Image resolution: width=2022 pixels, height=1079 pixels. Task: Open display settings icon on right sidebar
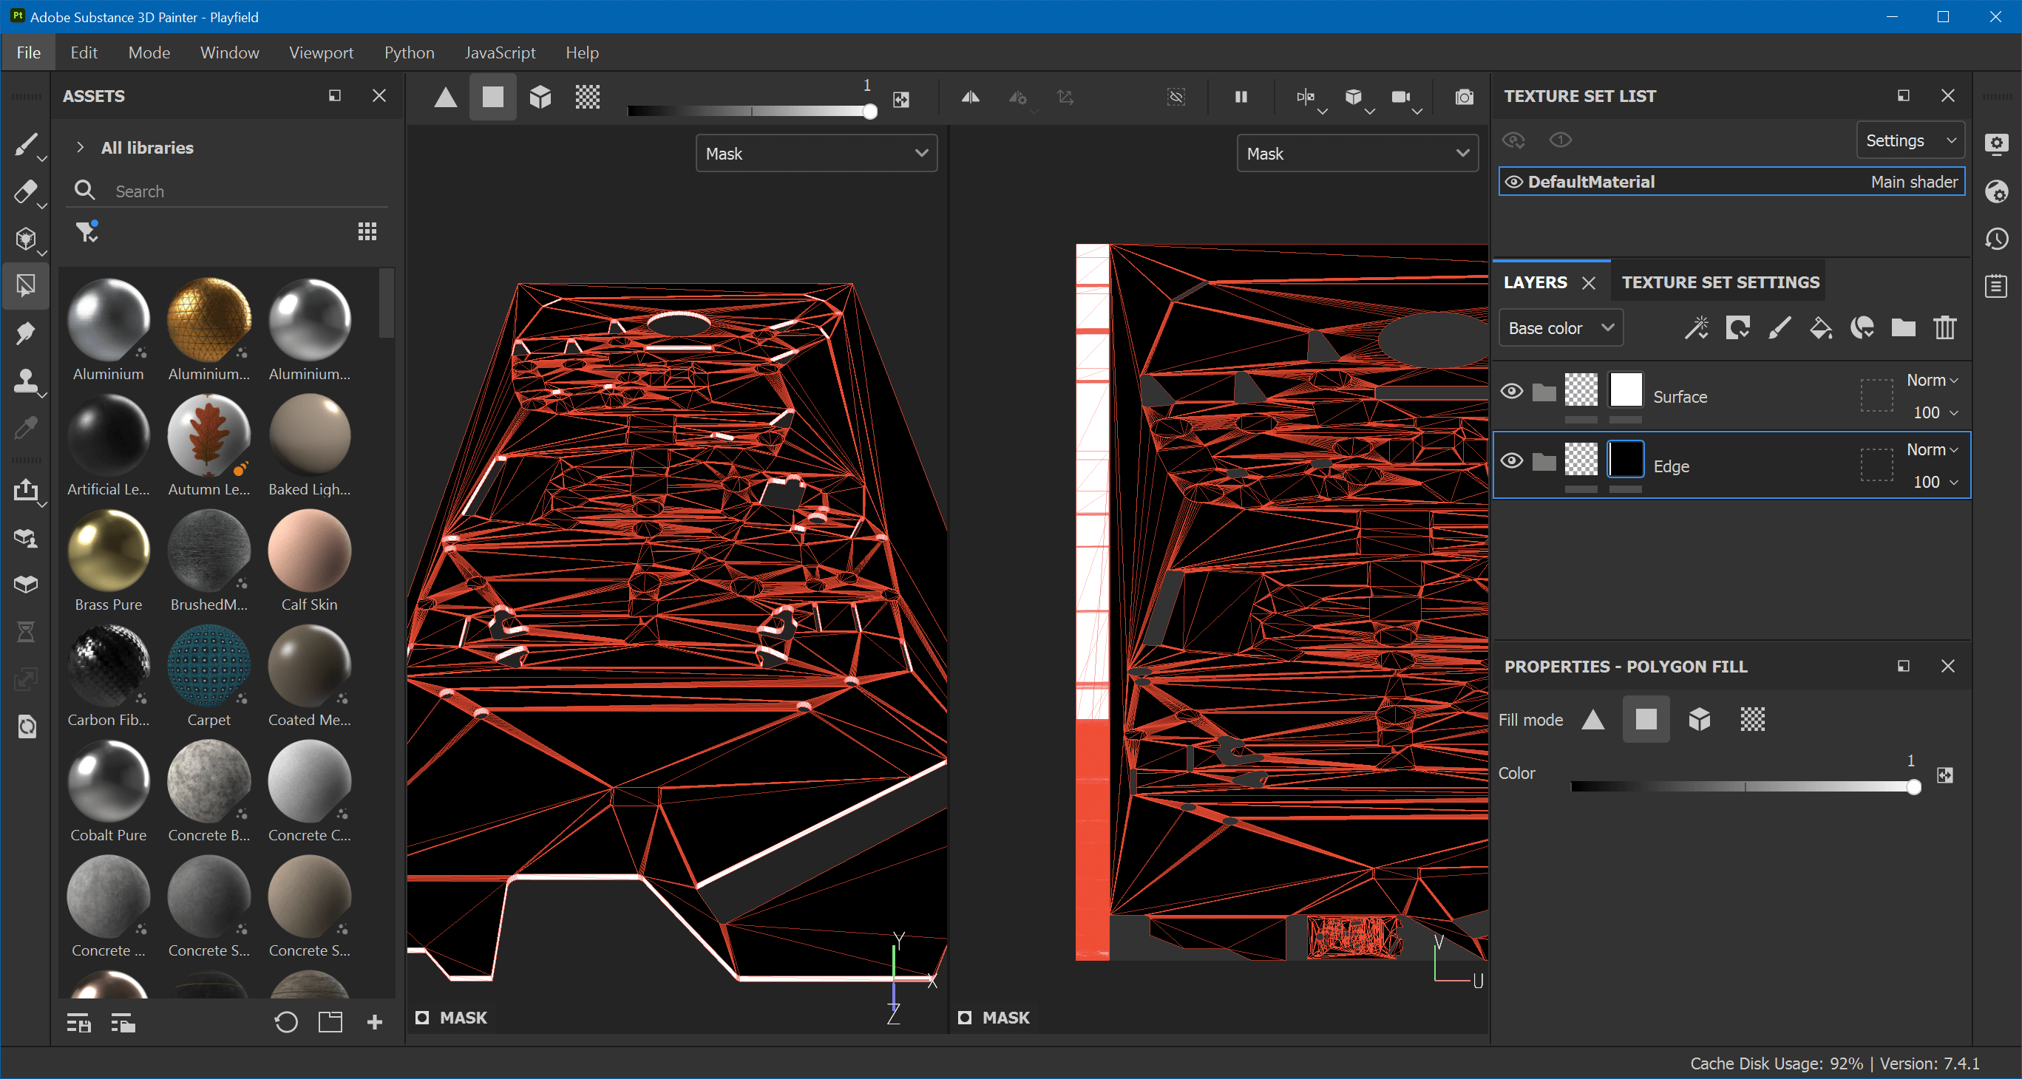tap(1997, 143)
